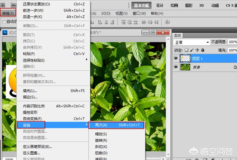Distribute right edges of layers
Viewport: 237px width, 160px height.
[156, 22]
